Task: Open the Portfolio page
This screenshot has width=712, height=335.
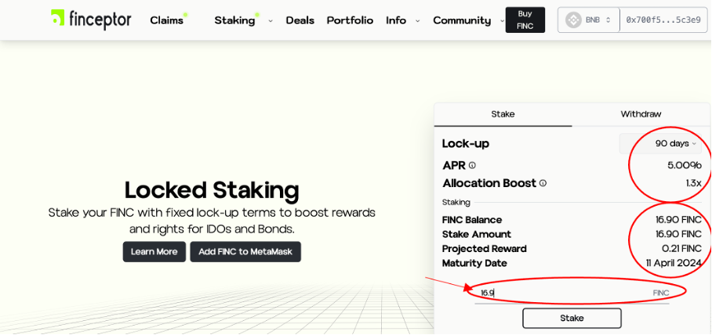Action: pyautogui.click(x=350, y=20)
